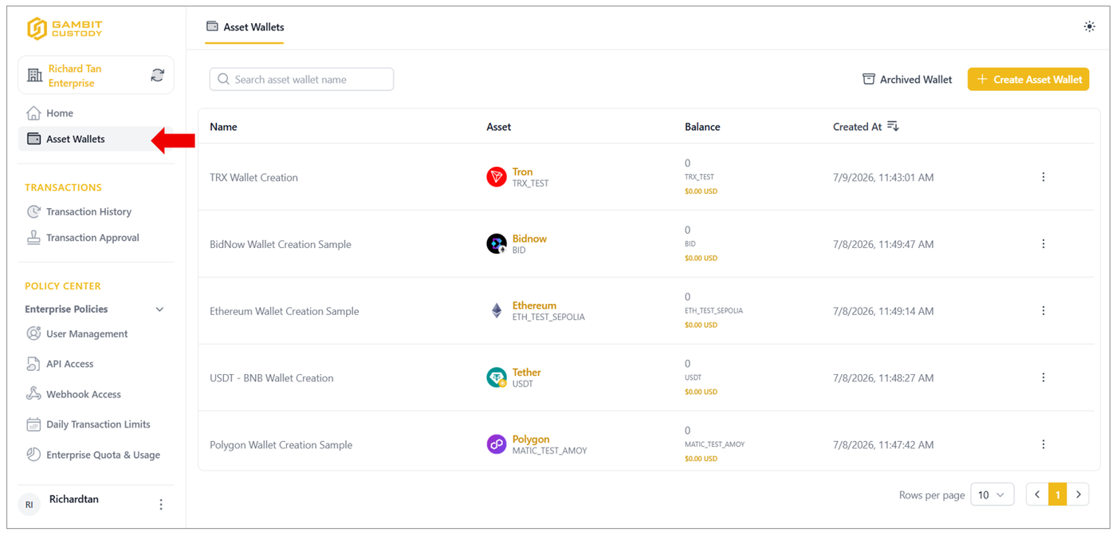Collapse the Enterprise Policies section
Image resolution: width=1116 pixels, height=544 pixels.
pyautogui.click(x=159, y=309)
